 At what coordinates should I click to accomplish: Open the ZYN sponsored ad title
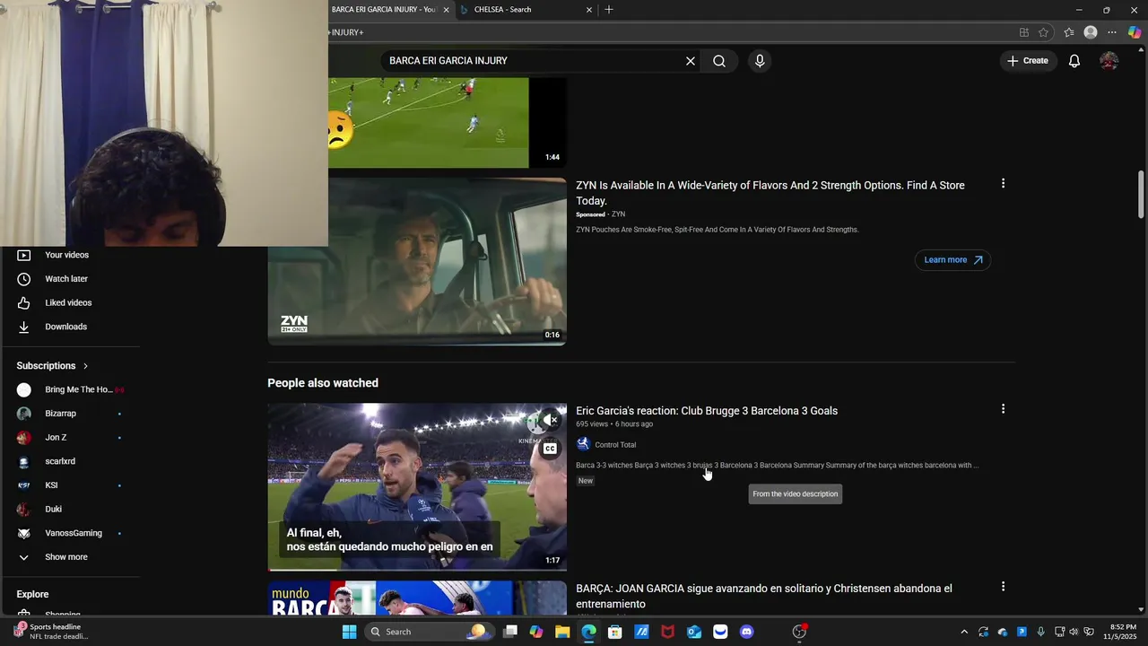coord(770,193)
